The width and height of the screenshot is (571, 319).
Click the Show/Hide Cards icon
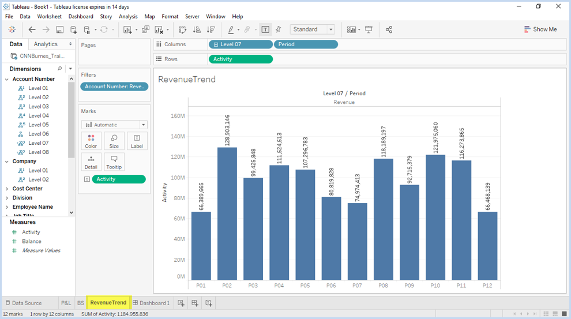(351, 29)
